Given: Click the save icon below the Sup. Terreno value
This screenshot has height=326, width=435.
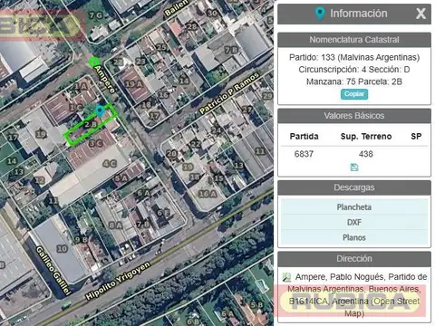Looking at the screenshot, I should [x=354, y=168].
